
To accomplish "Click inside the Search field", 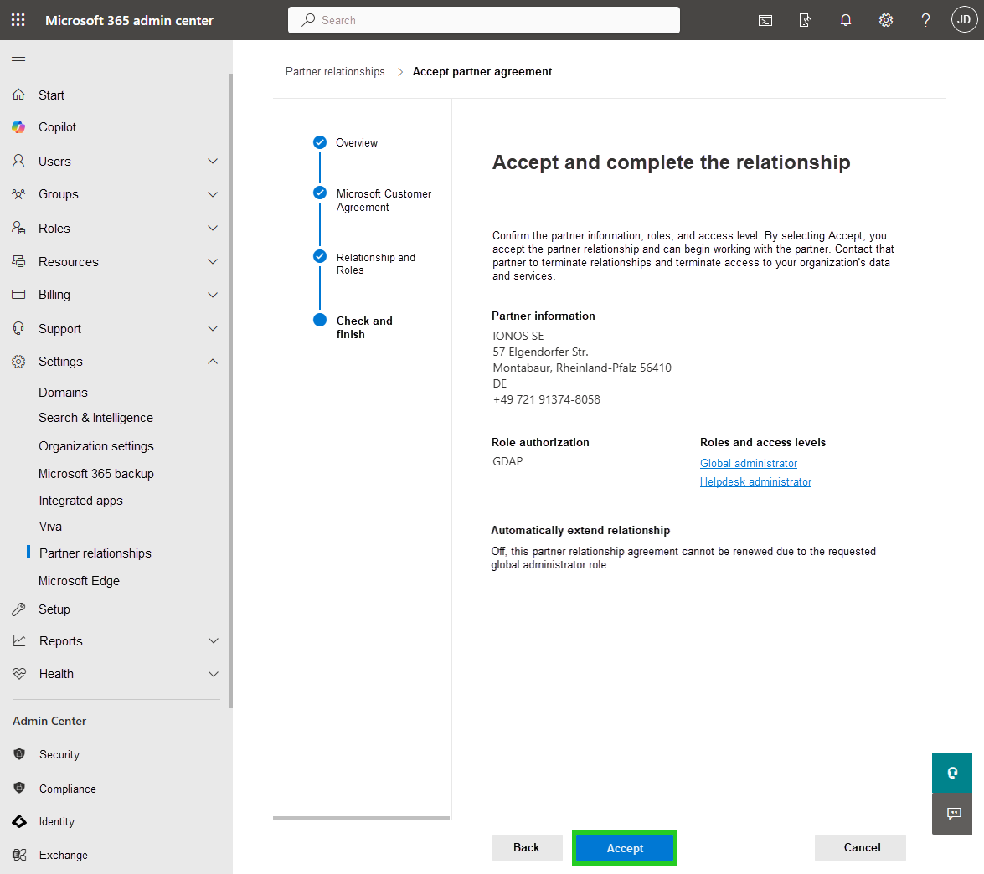I will pos(484,20).
